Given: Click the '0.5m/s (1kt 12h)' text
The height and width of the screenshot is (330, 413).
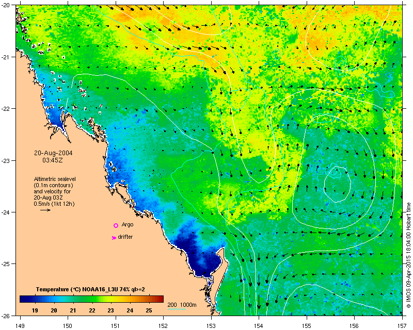Looking at the screenshot, I should (54, 204).
